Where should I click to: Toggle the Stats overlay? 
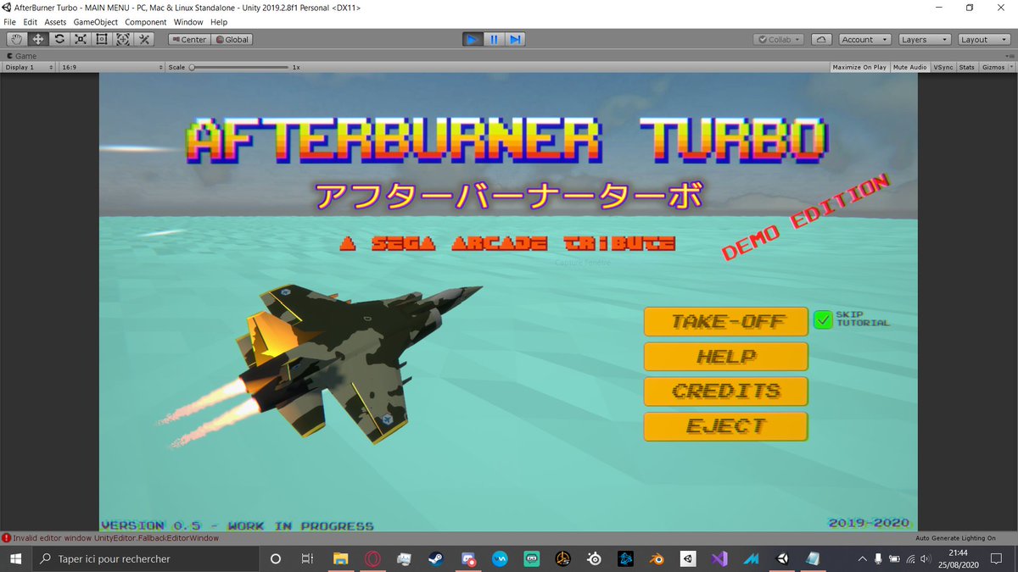pos(966,67)
